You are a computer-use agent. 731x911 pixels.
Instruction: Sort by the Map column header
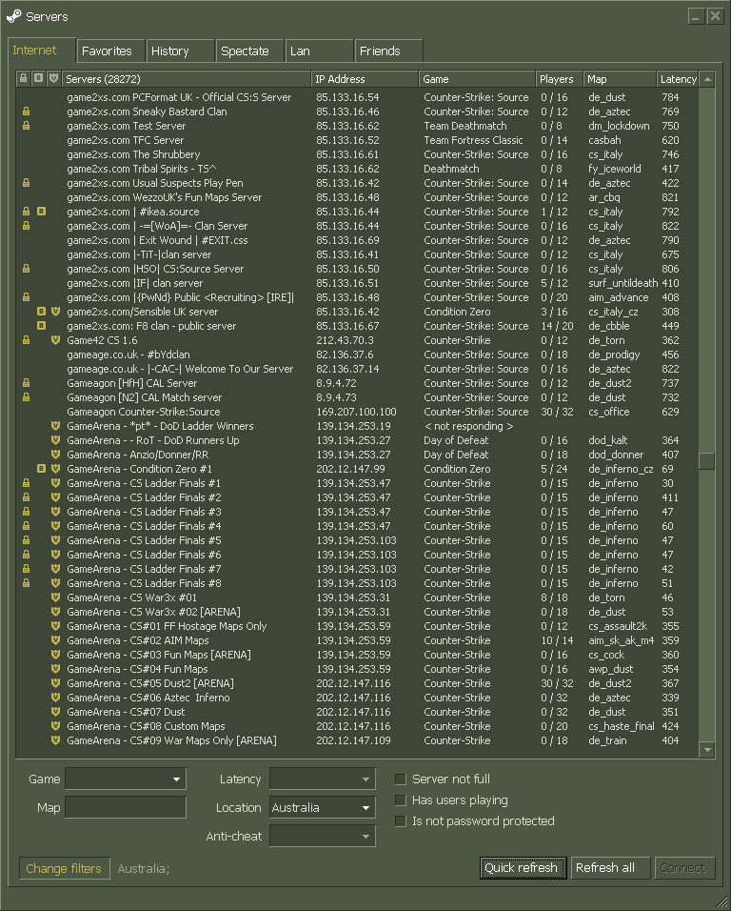tap(619, 79)
